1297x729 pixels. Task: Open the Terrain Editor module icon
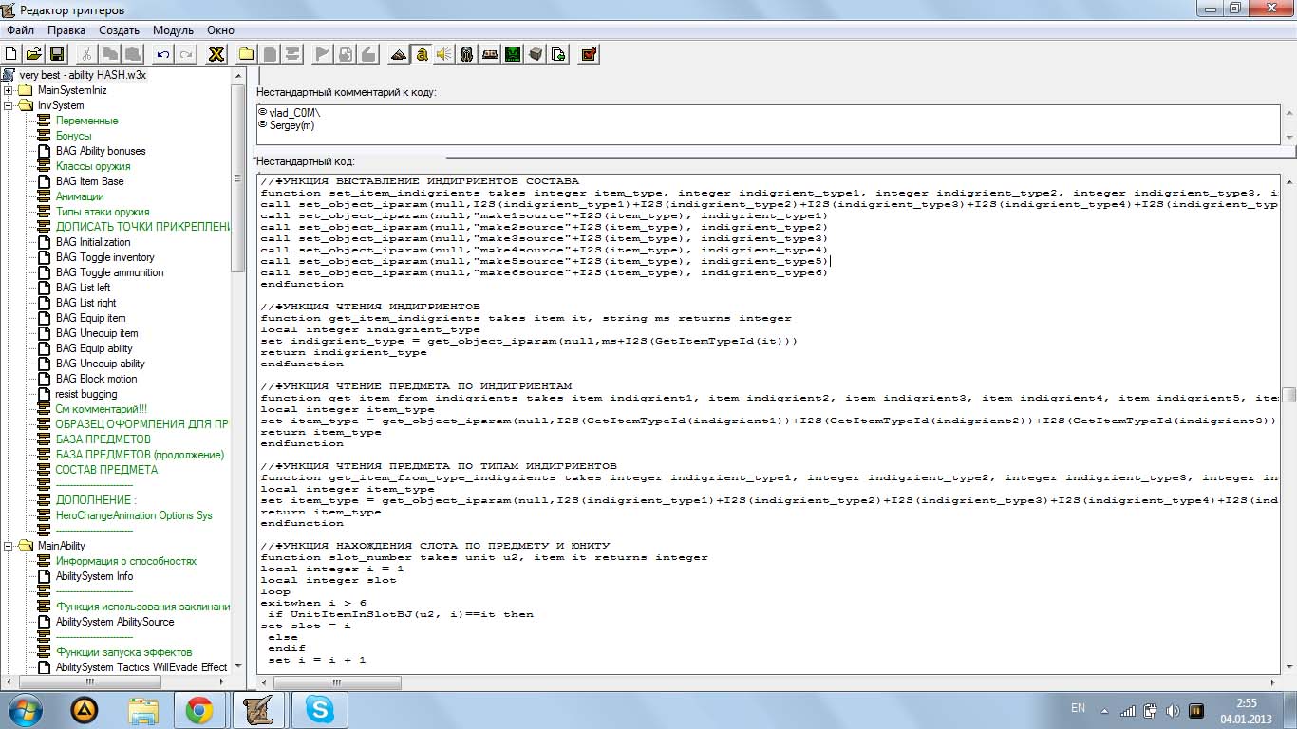pyautogui.click(x=399, y=54)
